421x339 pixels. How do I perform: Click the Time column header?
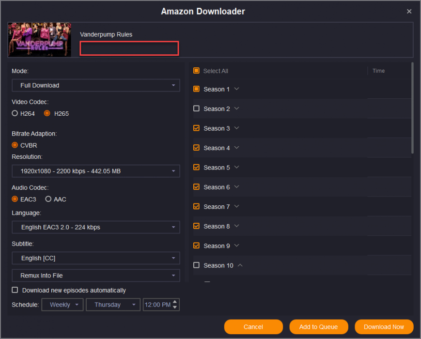pos(378,71)
